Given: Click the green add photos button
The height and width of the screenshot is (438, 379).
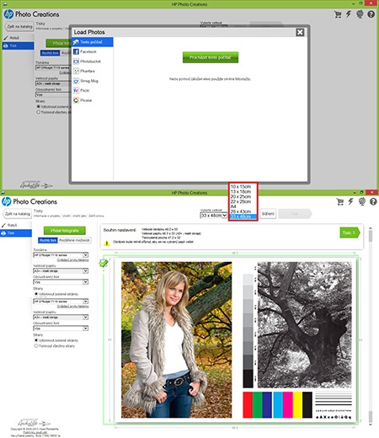Looking at the screenshot, I should 65,231.
